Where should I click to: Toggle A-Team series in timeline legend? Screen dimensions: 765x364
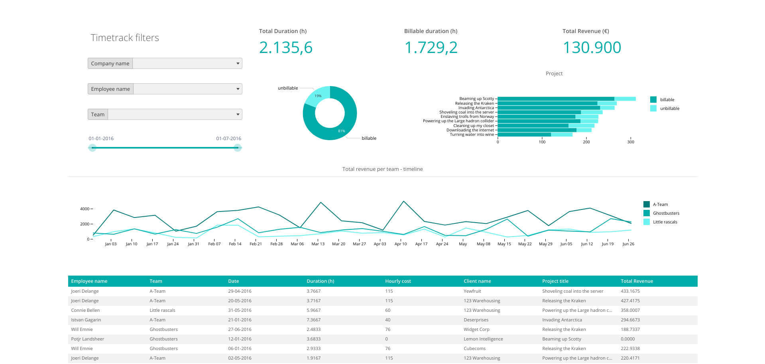point(647,204)
